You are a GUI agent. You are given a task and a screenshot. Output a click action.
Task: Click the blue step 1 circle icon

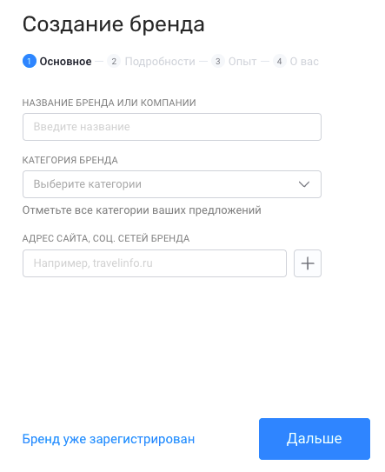30,61
